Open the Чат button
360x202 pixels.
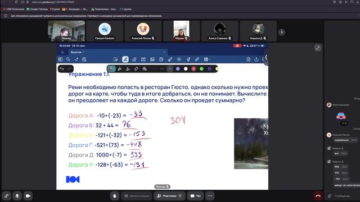tap(195, 196)
